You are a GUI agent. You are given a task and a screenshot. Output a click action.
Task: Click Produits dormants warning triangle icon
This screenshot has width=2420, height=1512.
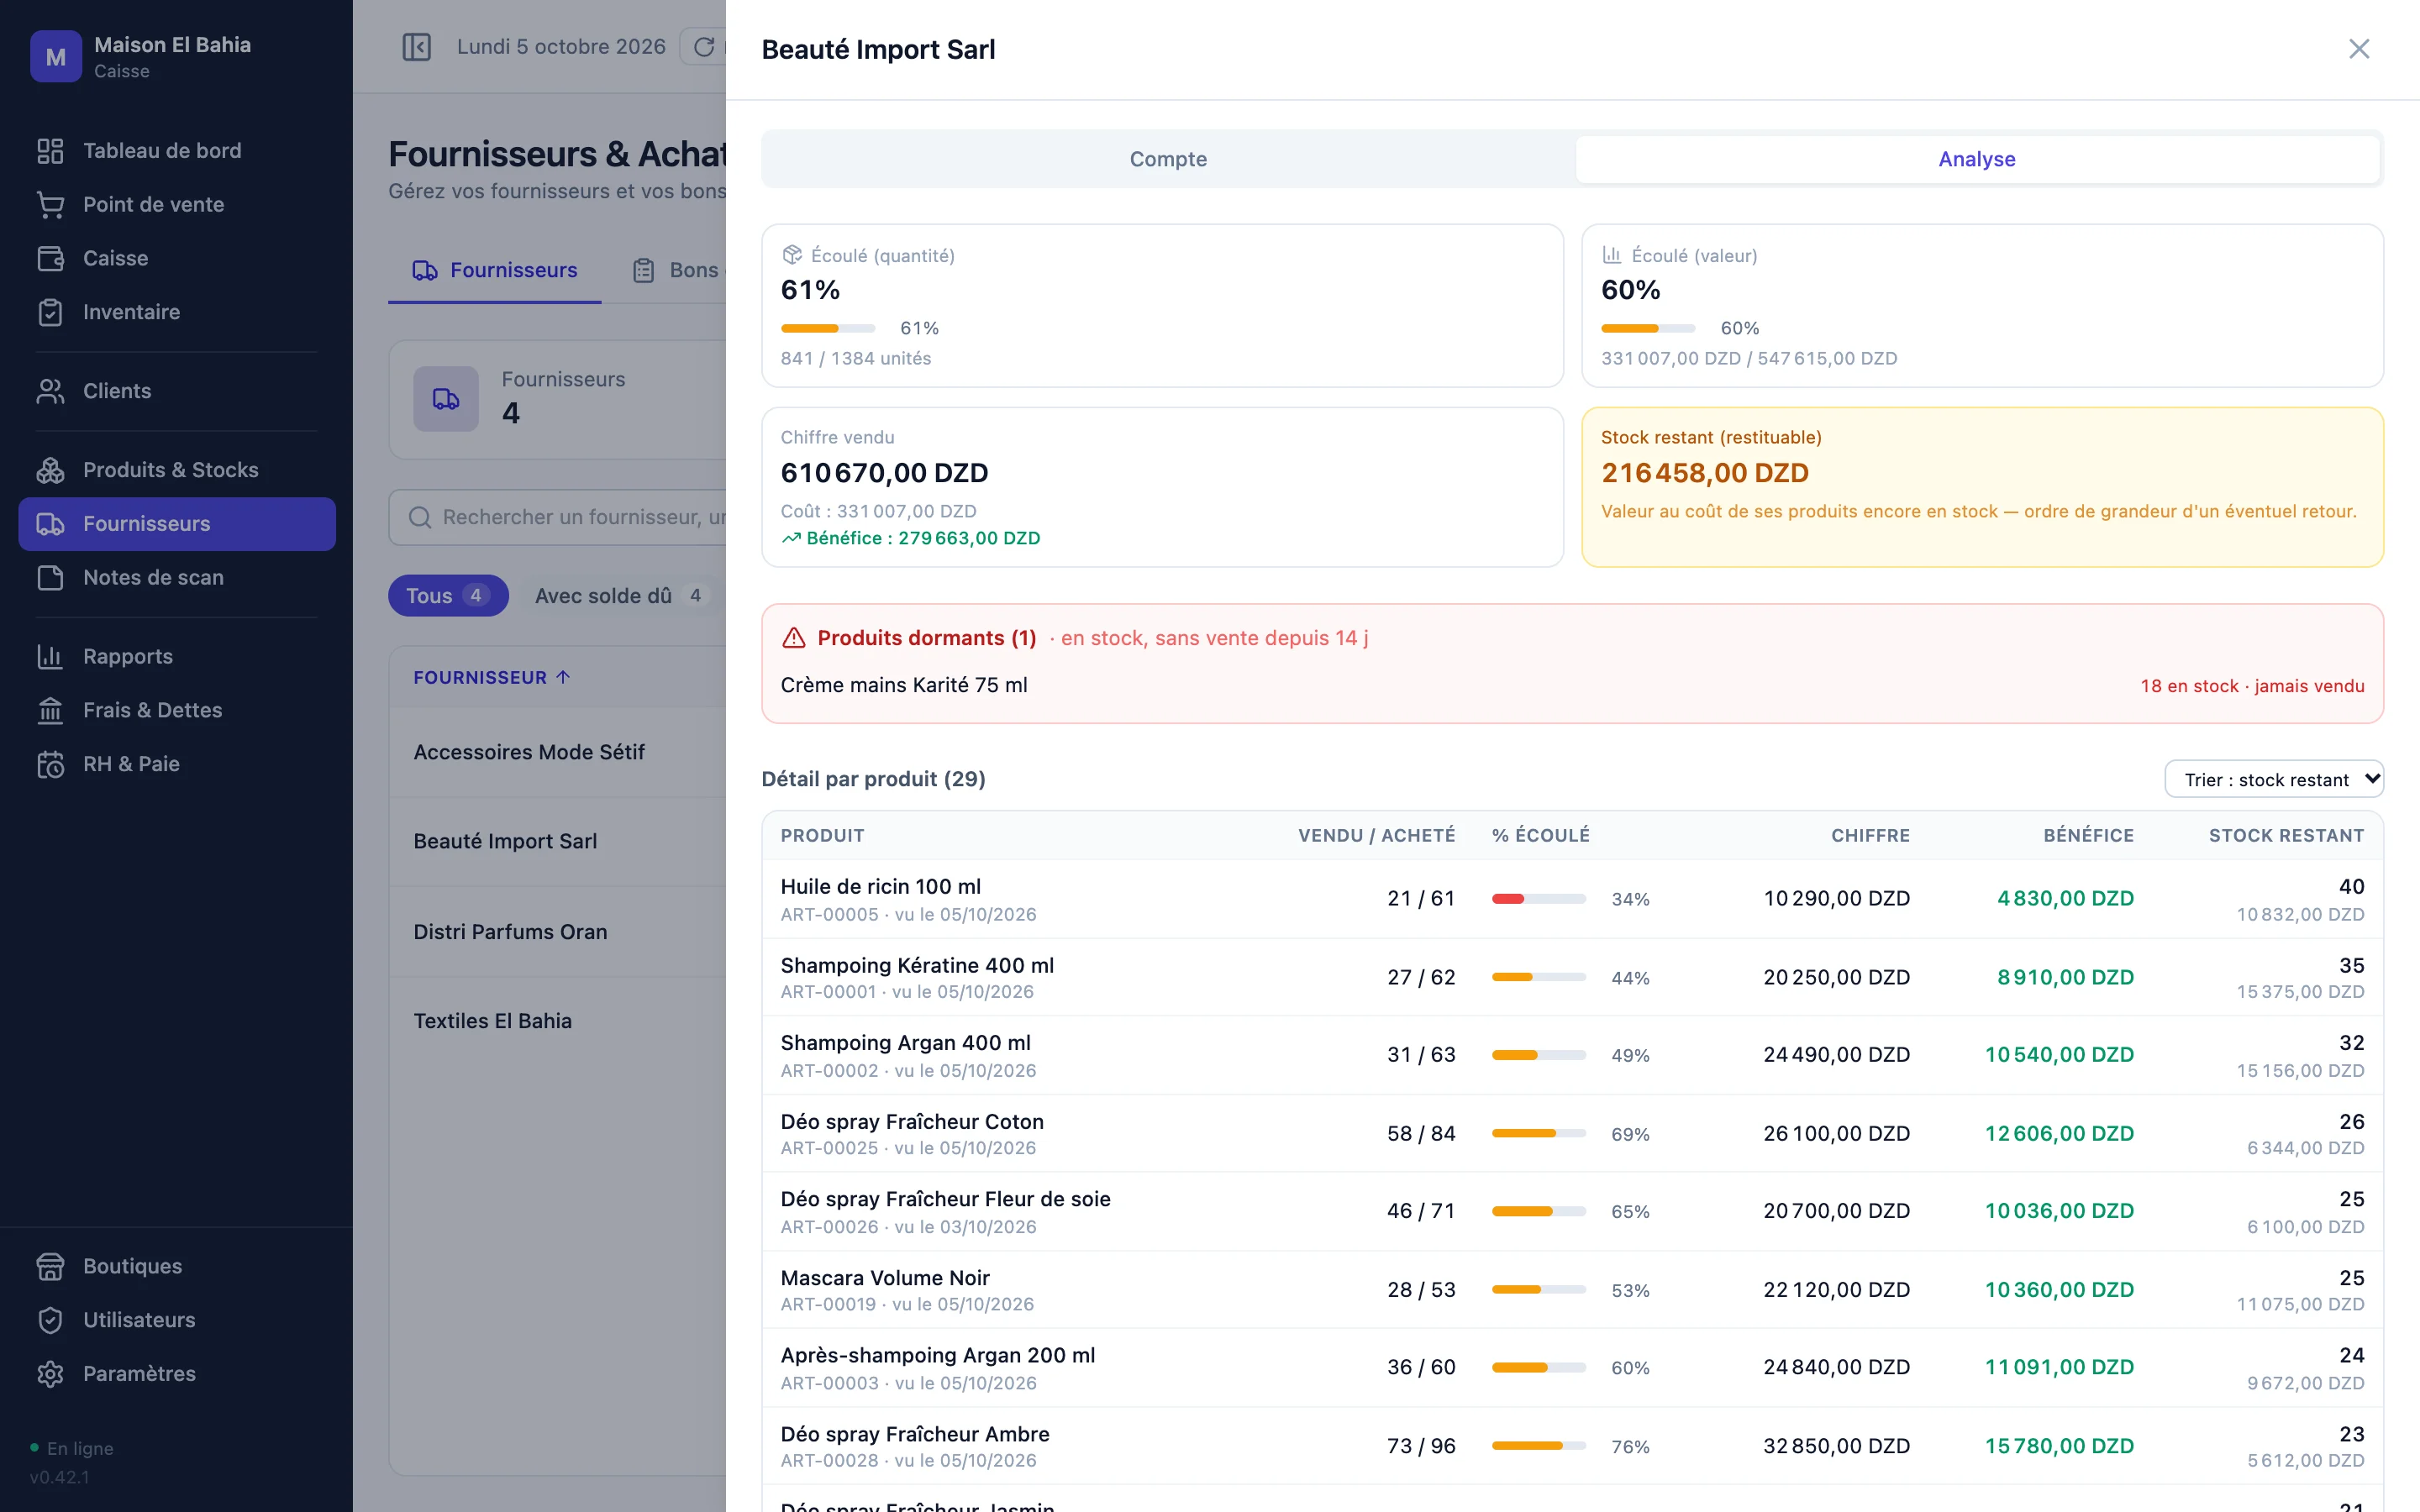pyautogui.click(x=794, y=638)
